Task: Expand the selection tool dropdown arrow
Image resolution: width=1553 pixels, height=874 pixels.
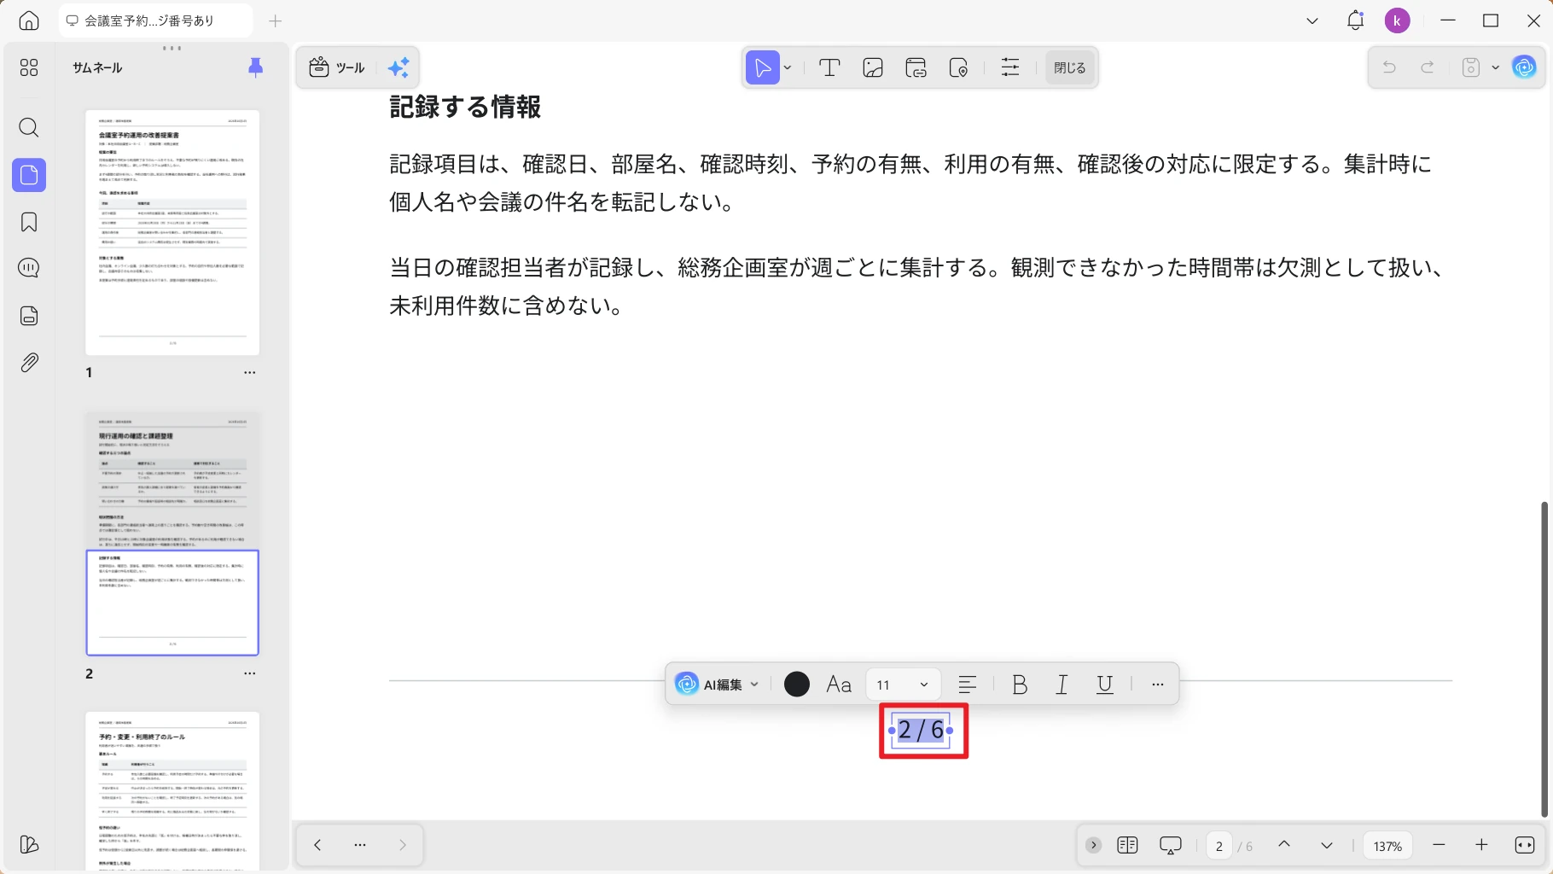Action: click(788, 67)
